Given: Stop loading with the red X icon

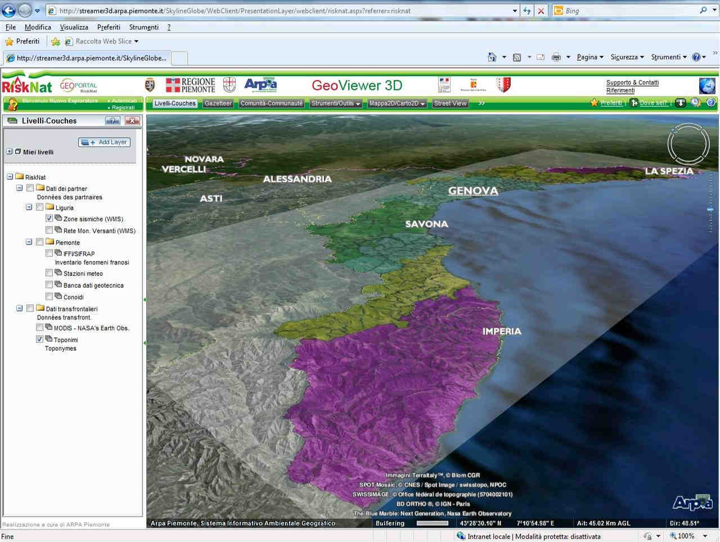Looking at the screenshot, I should click(541, 11).
